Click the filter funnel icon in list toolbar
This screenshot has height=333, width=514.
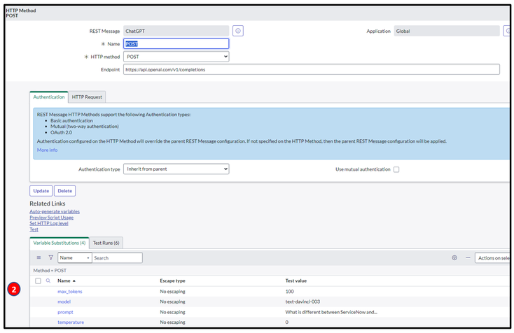(x=51, y=257)
